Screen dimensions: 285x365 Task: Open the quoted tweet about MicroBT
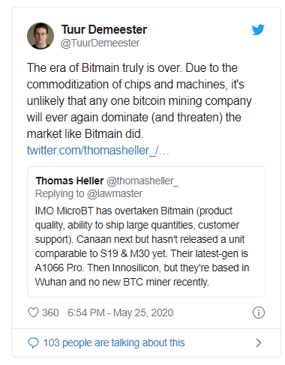point(146,232)
